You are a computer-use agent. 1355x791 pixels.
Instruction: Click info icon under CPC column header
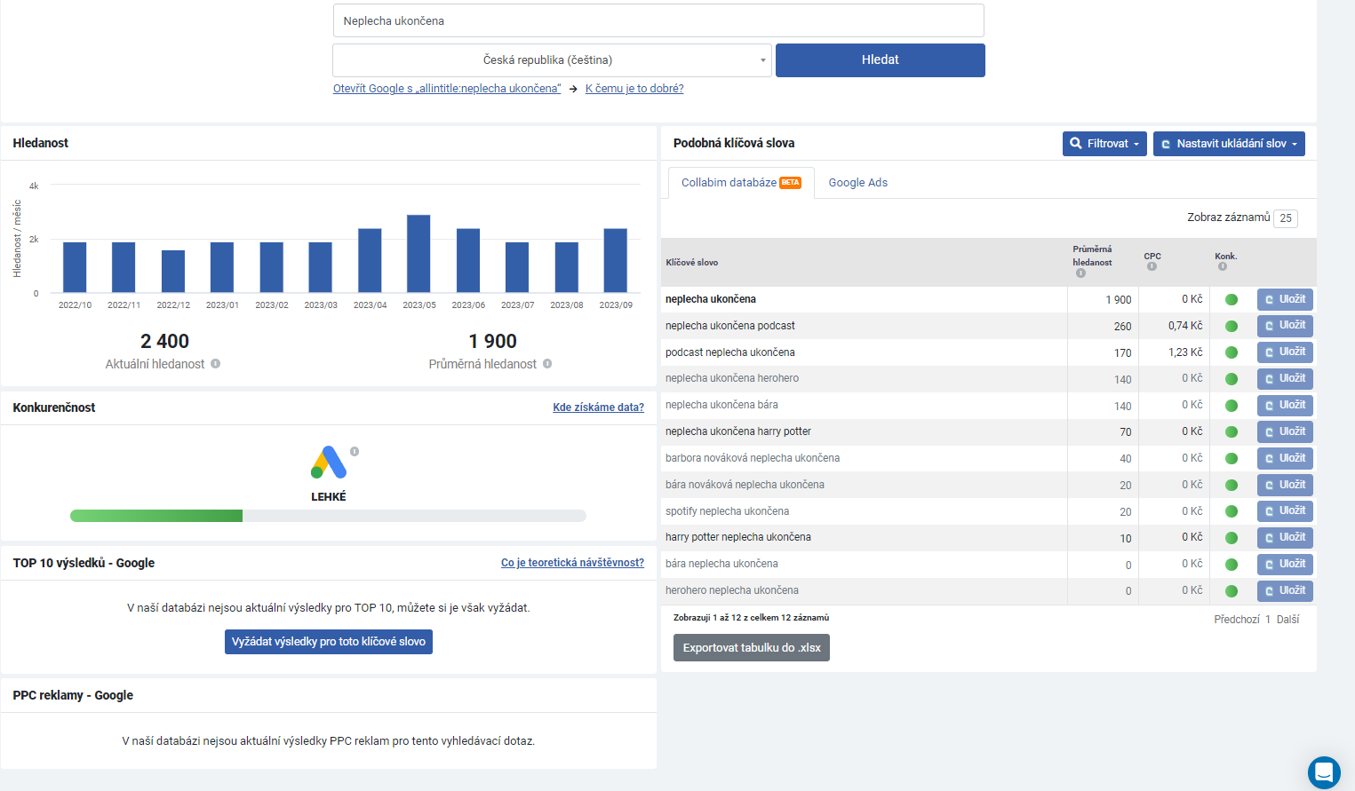1152,266
